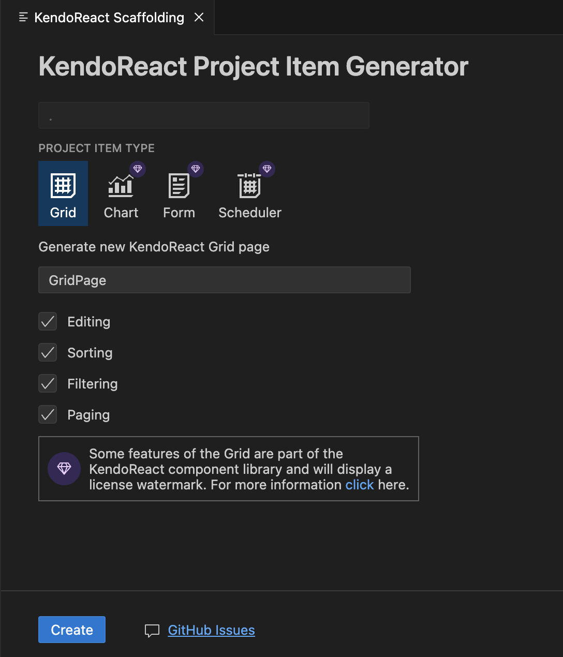Viewport: 563px width, 657px height.
Task: Click the premium diamond badge on Scheduler
Action: point(267,169)
